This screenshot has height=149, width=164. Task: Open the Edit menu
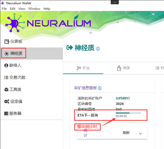(x=13, y=9)
